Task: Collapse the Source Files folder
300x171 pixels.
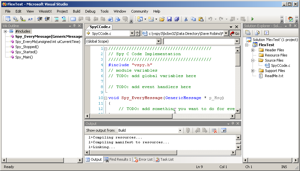Action: 253,60
